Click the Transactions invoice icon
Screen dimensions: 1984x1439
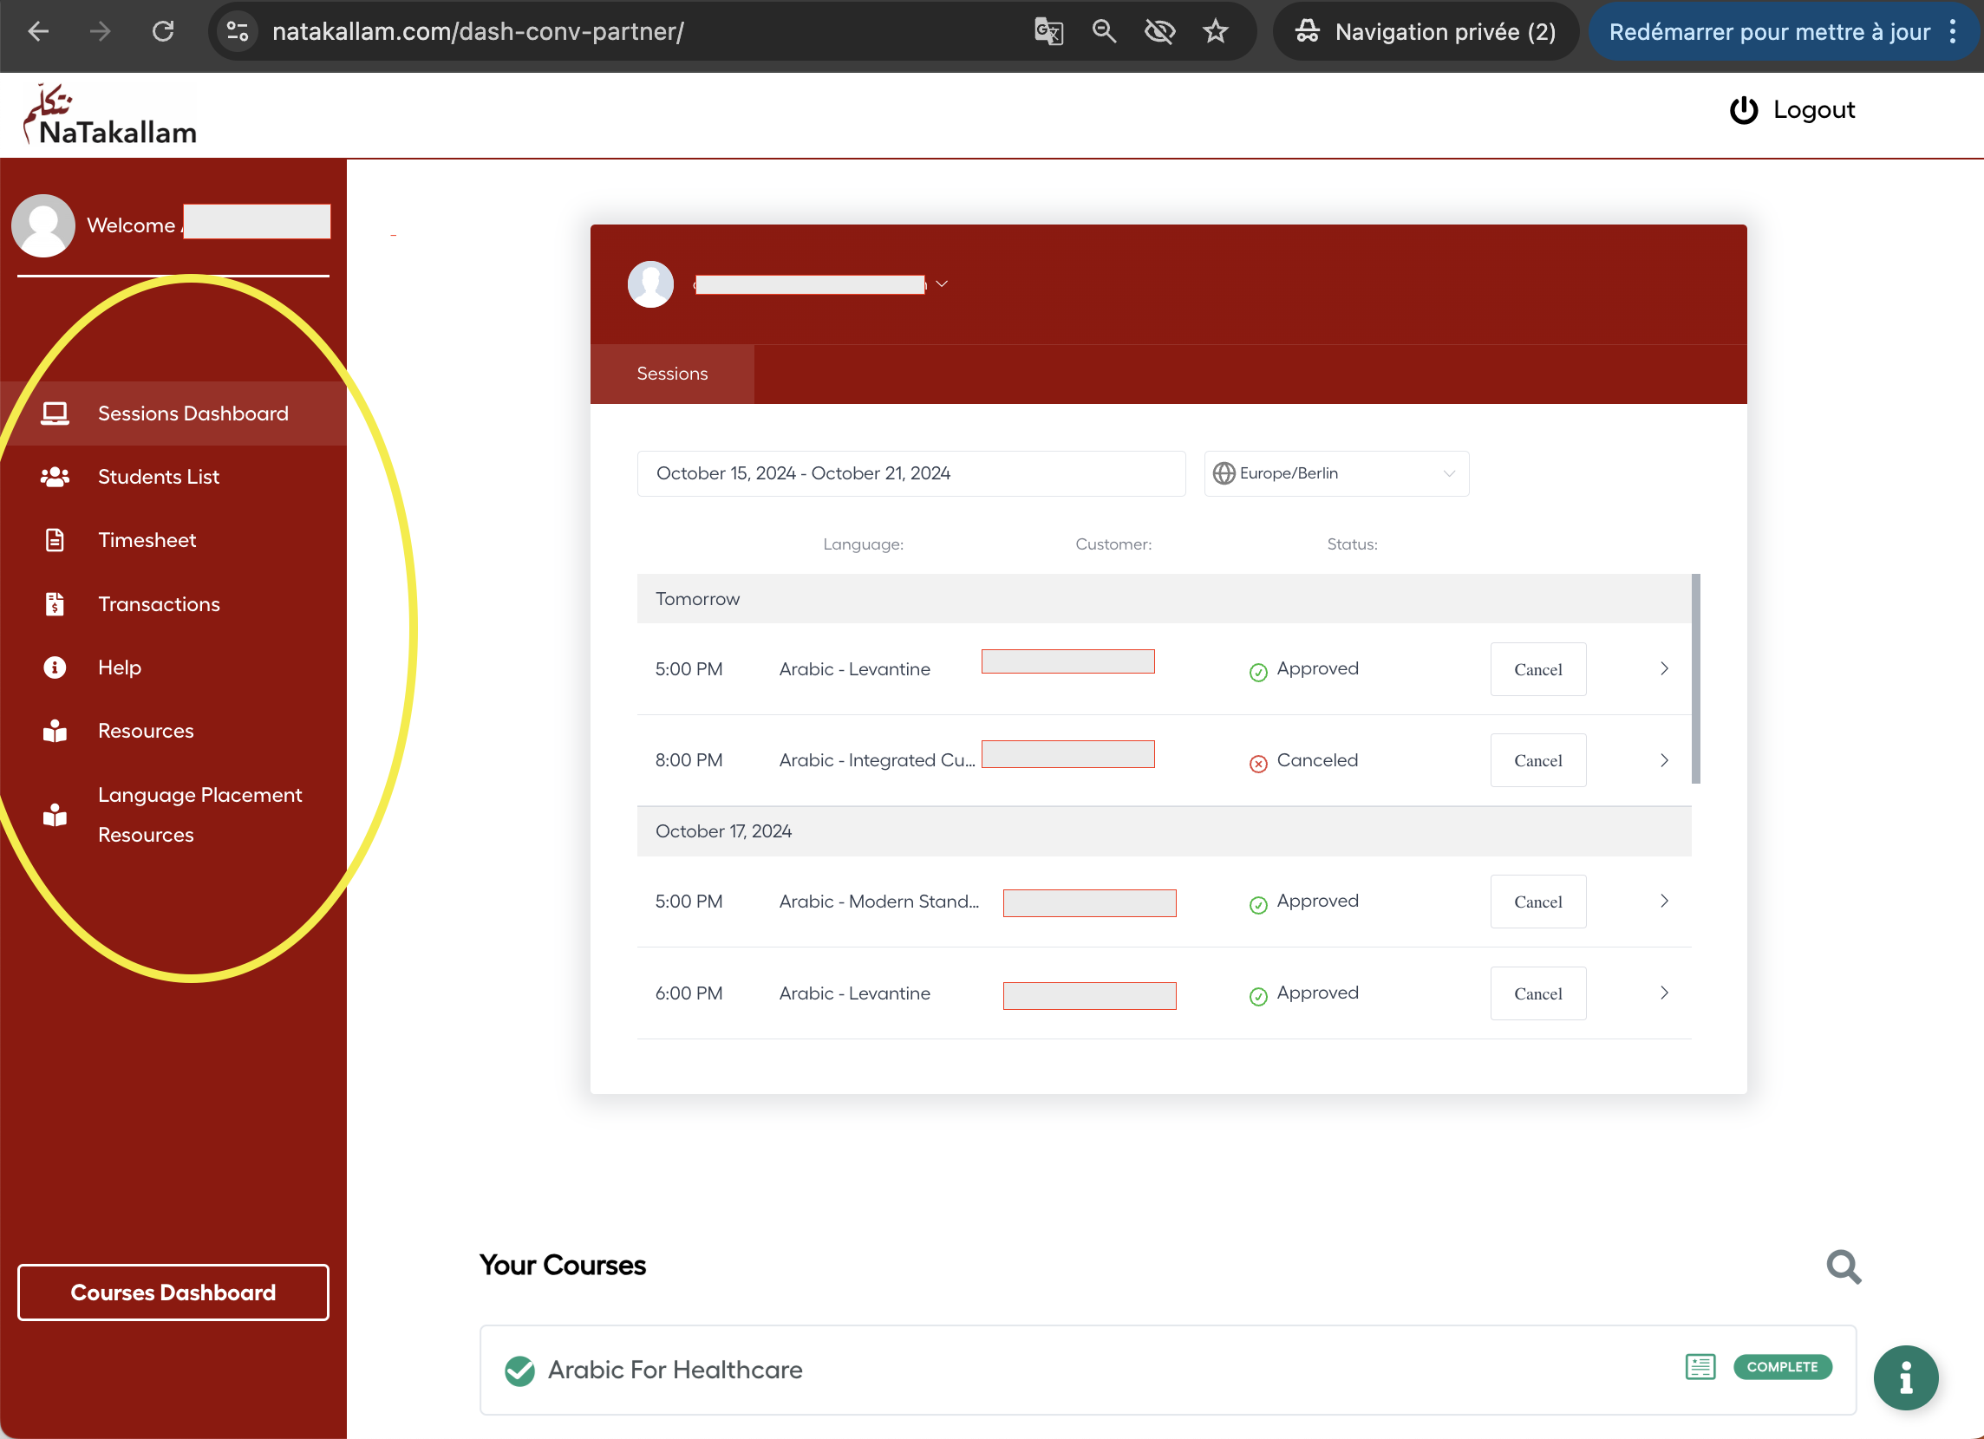(x=55, y=603)
